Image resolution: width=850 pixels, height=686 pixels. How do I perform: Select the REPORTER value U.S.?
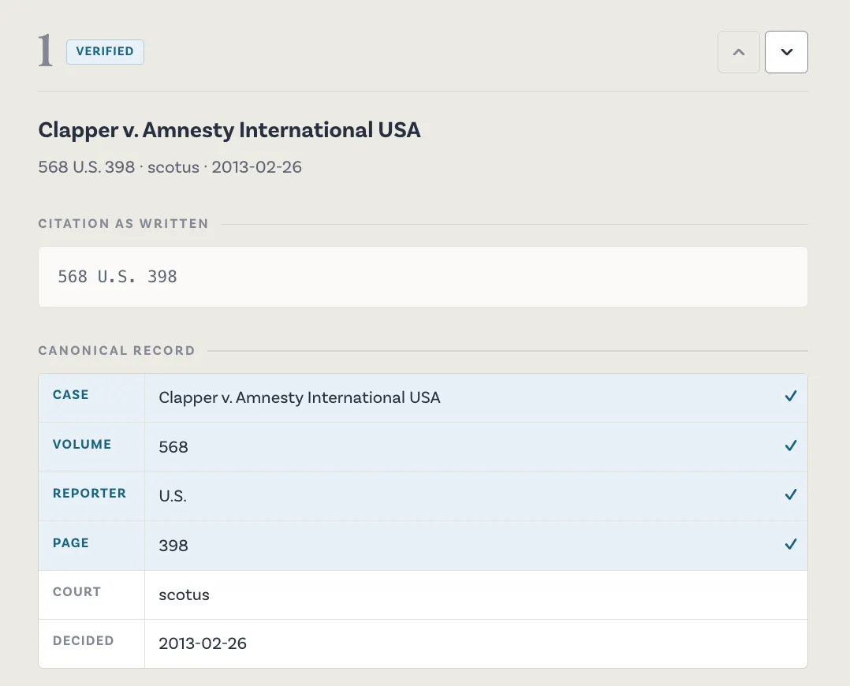173,496
